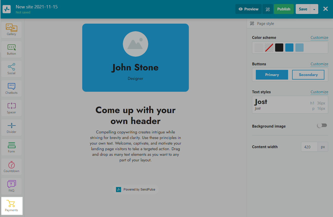The image size is (333, 217).
Task: Add a Form element
Action: [11, 147]
